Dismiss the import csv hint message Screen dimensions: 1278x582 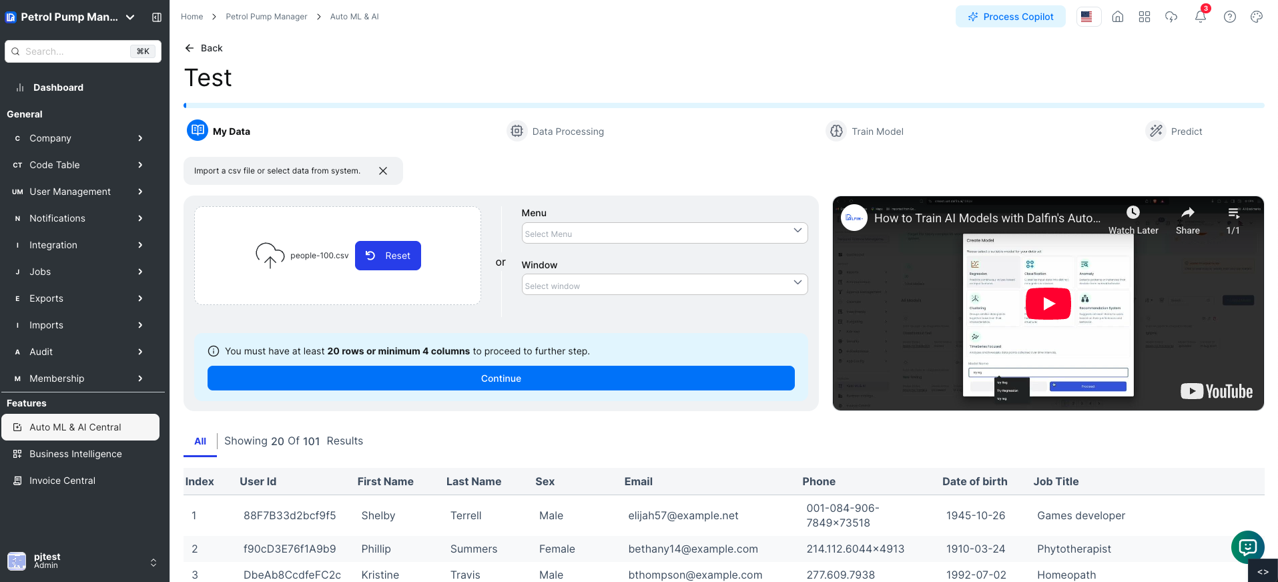[383, 171]
